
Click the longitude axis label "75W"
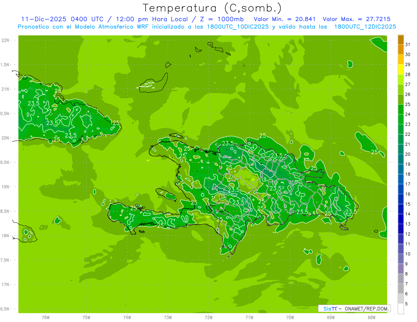87,317
